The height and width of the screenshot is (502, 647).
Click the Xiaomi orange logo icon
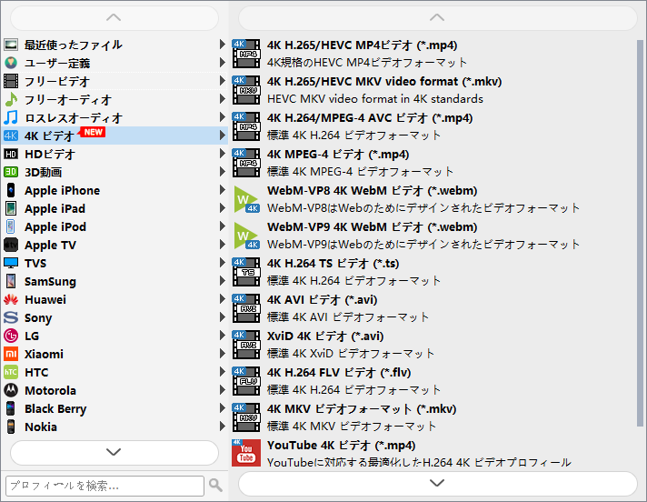click(11, 354)
